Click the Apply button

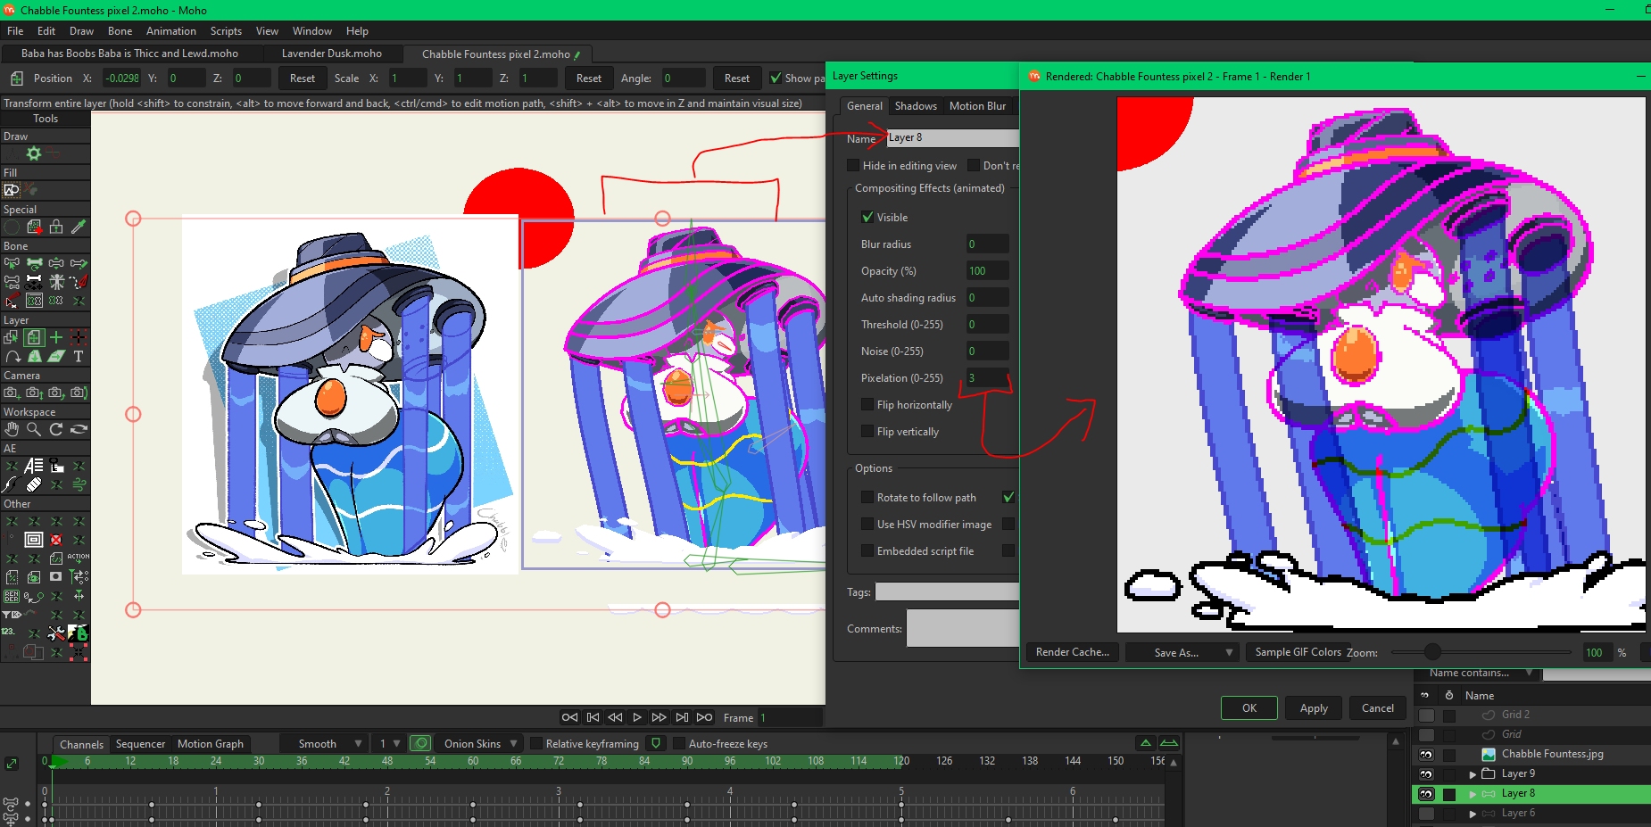tap(1313, 708)
